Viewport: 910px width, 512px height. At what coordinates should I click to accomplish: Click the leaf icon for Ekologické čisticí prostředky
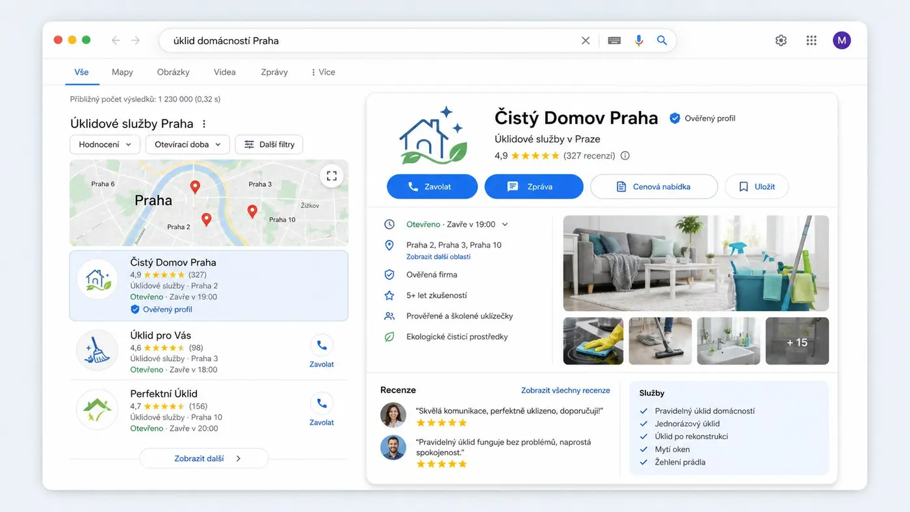click(x=389, y=337)
